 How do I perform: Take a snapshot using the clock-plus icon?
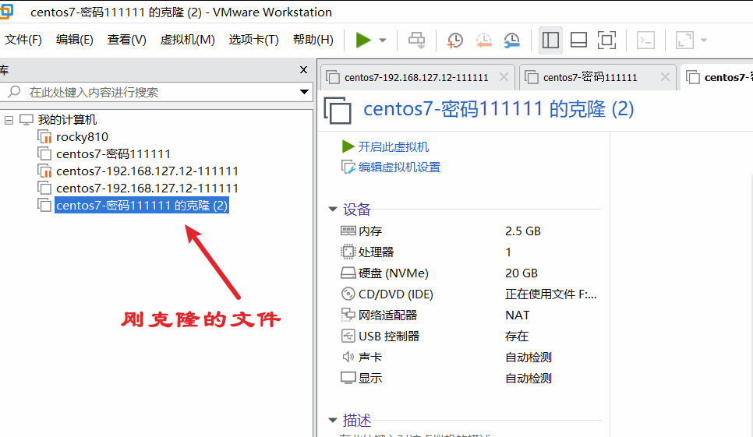coord(454,41)
